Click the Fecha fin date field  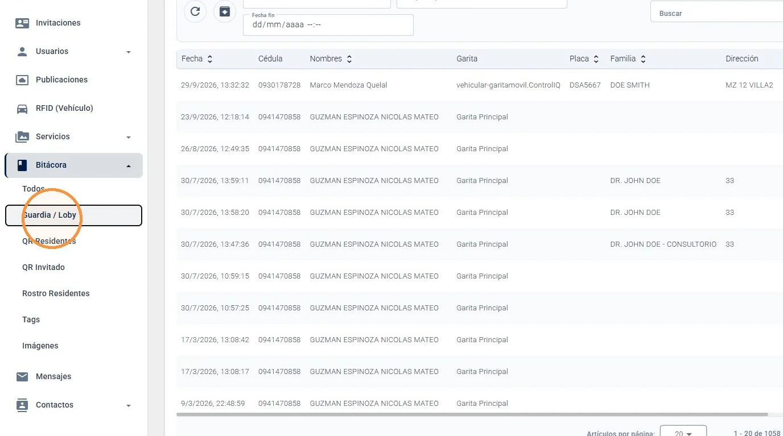click(x=328, y=25)
